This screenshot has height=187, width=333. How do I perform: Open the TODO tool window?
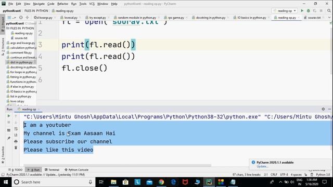(x=15, y=170)
